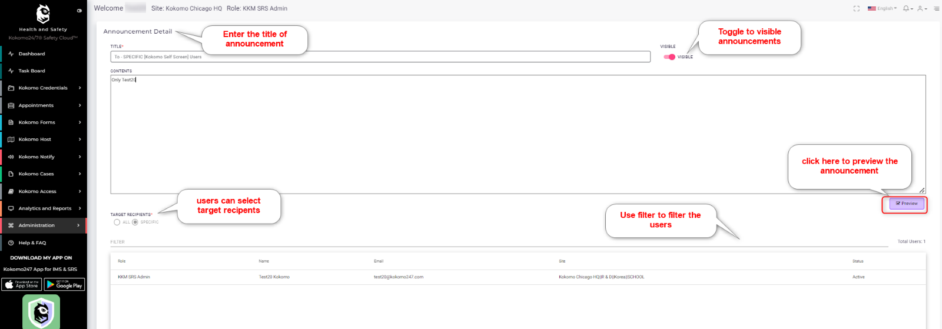Expand the Kokomo Credentials chevron
This screenshot has height=329, width=942.
[79, 88]
